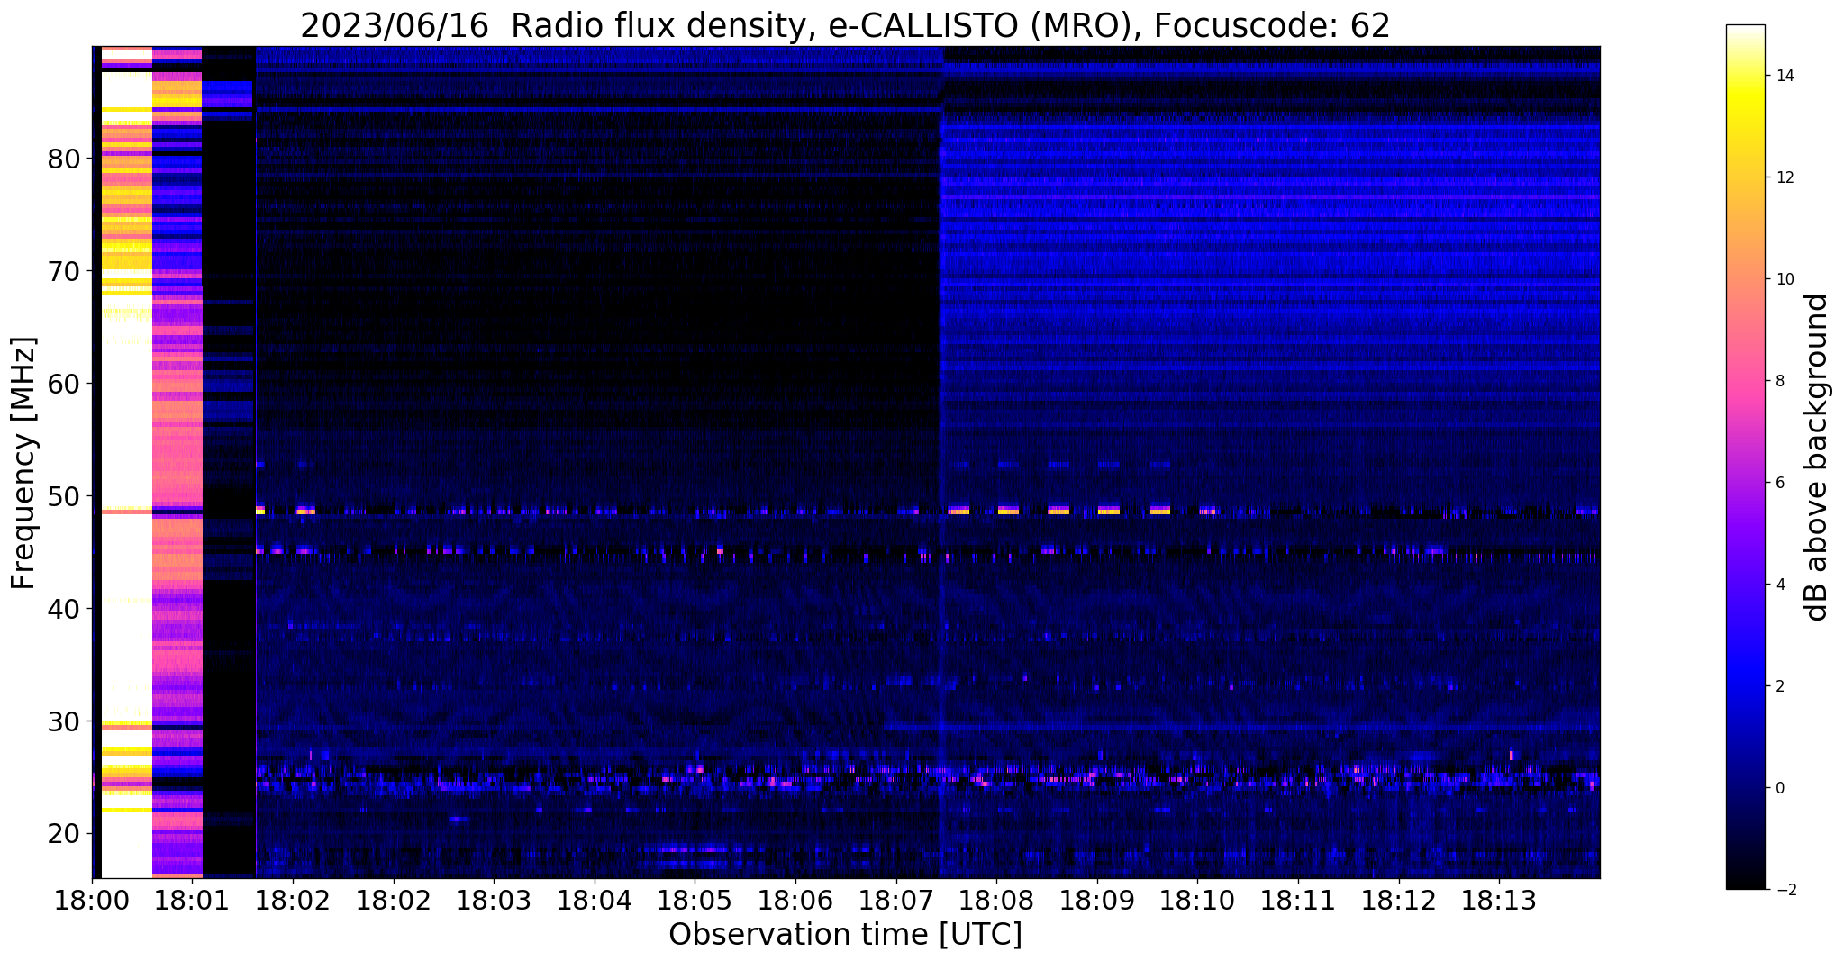Click the colorbar tick label 0

point(1779,788)
